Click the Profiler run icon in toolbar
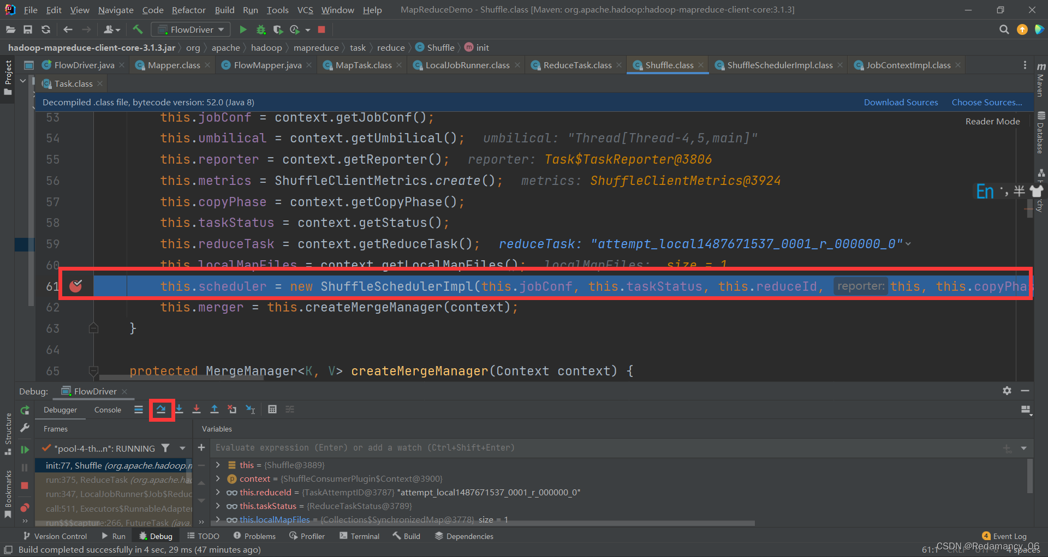The image size is (1048, 557). (295, 29)
